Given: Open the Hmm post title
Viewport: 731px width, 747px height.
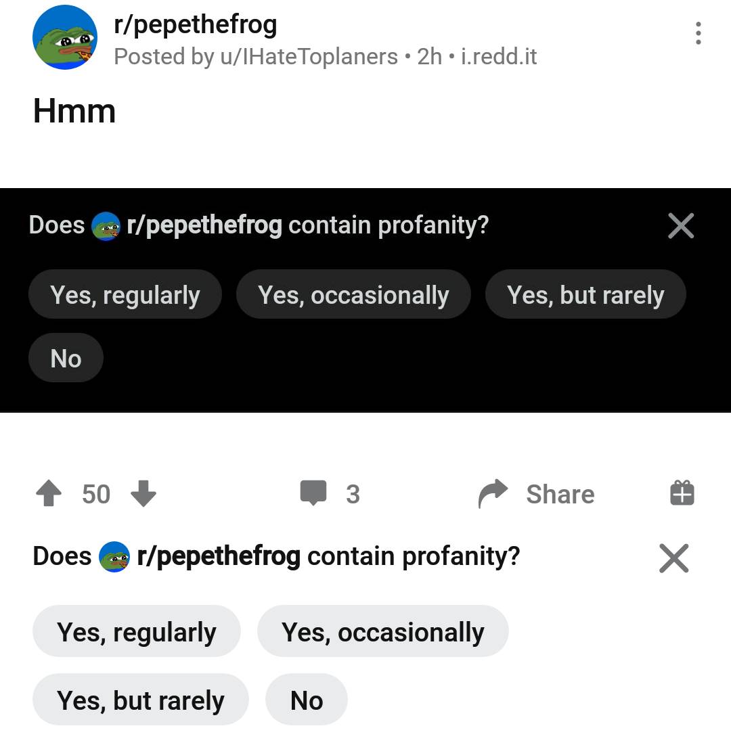Looking at the screenshot, I should [x=74, y=112].
